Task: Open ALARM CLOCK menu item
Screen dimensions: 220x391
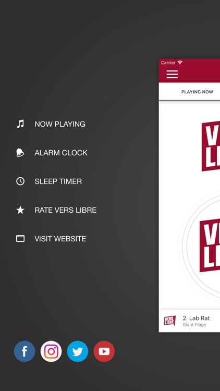Action: coord(61,153)
